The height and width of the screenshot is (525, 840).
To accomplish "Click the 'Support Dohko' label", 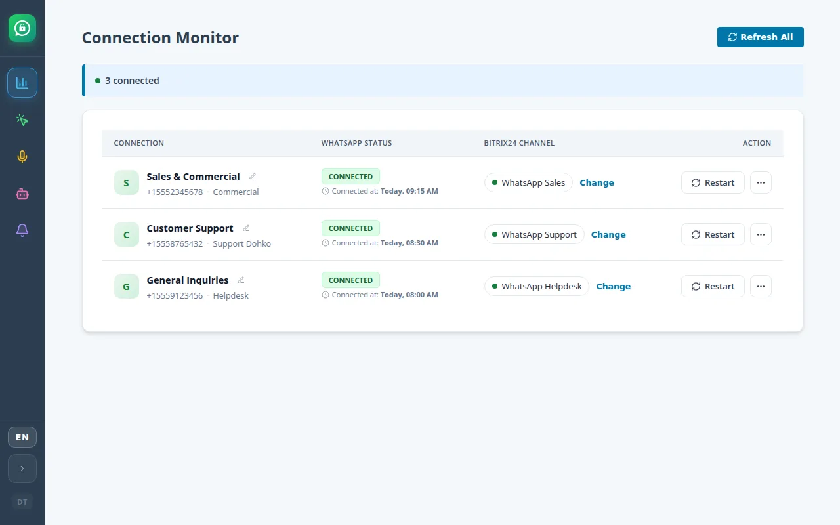I will [x=241, y=244].
